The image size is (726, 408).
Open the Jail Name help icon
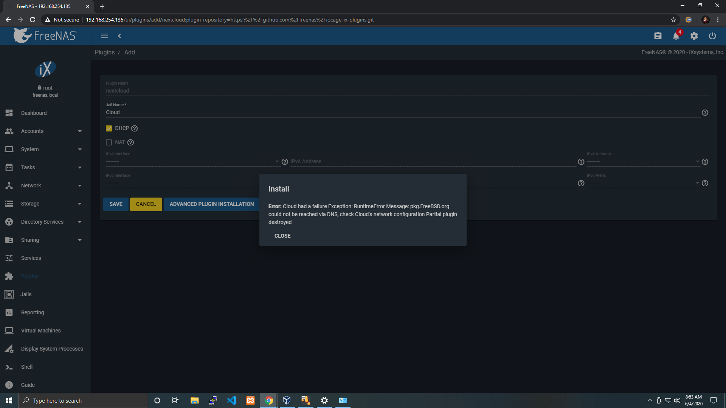point(705,113)
